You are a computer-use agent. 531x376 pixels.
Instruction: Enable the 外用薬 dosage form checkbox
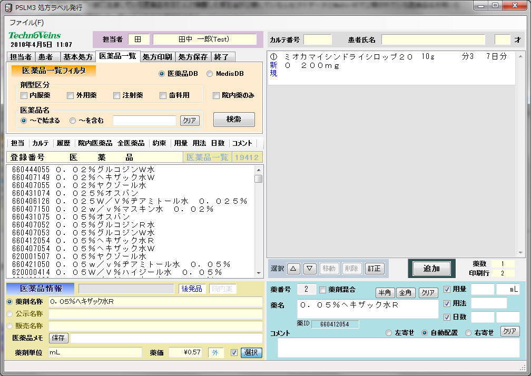[x=70, y=95]
